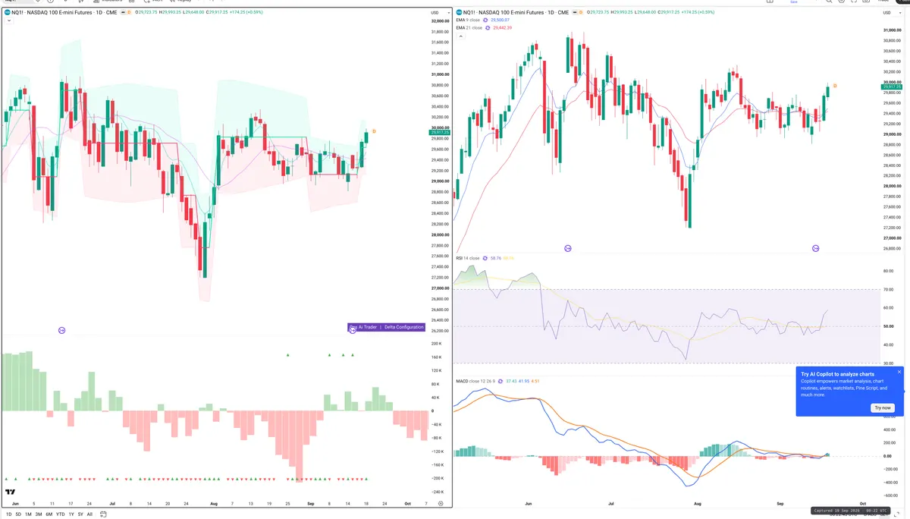Select the All time range
This screenshot has height=519, width=910.
pyautogui.click(x=89, y=514)
